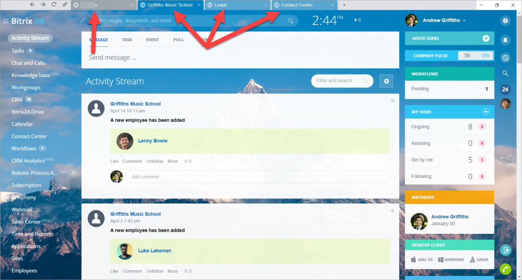Choose the POLL post type tab
Viewport: 522px width, 280px height.
pyautogui.click(x=178, y=40)
